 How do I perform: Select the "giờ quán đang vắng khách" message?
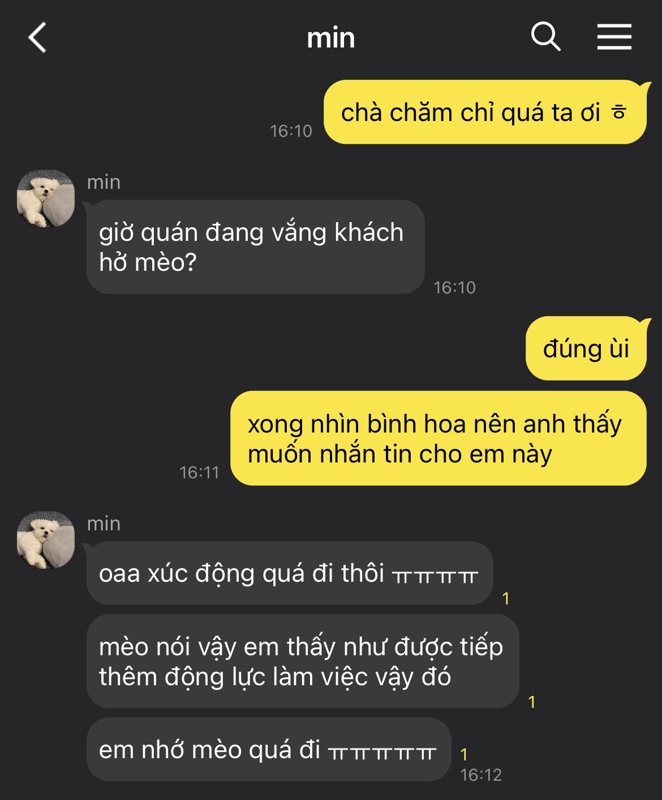[255, 247]
